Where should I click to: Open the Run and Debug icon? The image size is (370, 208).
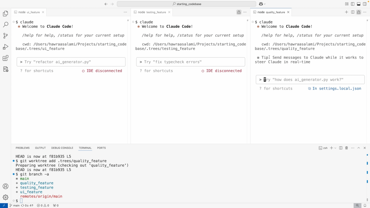pyautogui.click(x=5, y=47)
